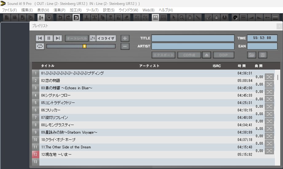Click the ARTIST input field
Image resolution: width=283 pixels, height=169 pixels.
point(193,46)
